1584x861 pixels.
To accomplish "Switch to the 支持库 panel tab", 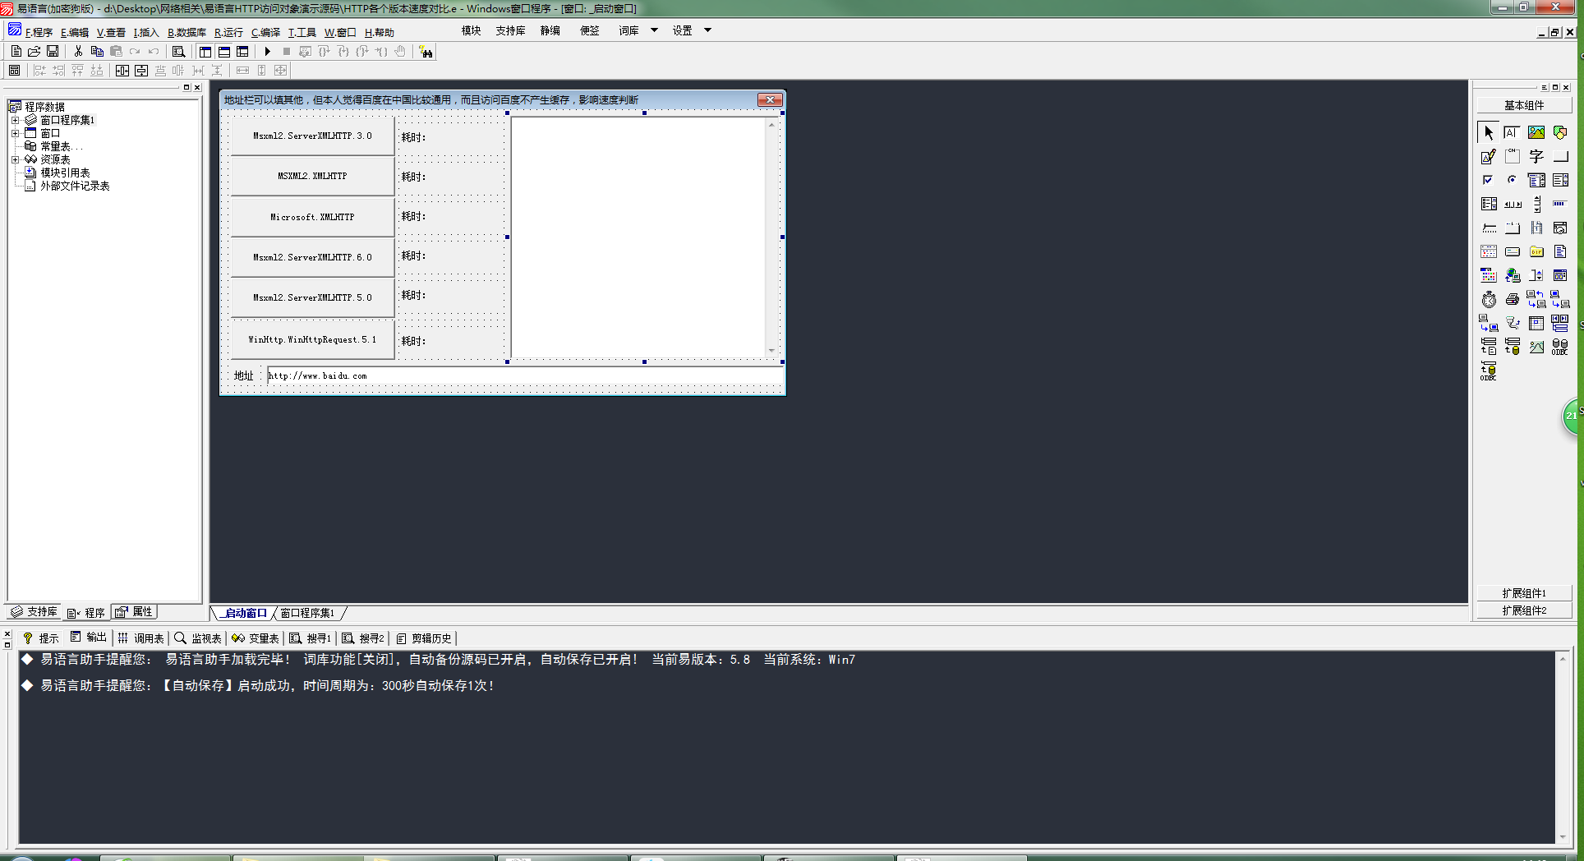I will click(35, 612).
